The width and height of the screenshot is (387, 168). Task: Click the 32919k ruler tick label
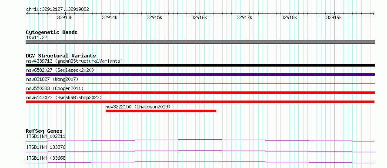pos(334,17)
